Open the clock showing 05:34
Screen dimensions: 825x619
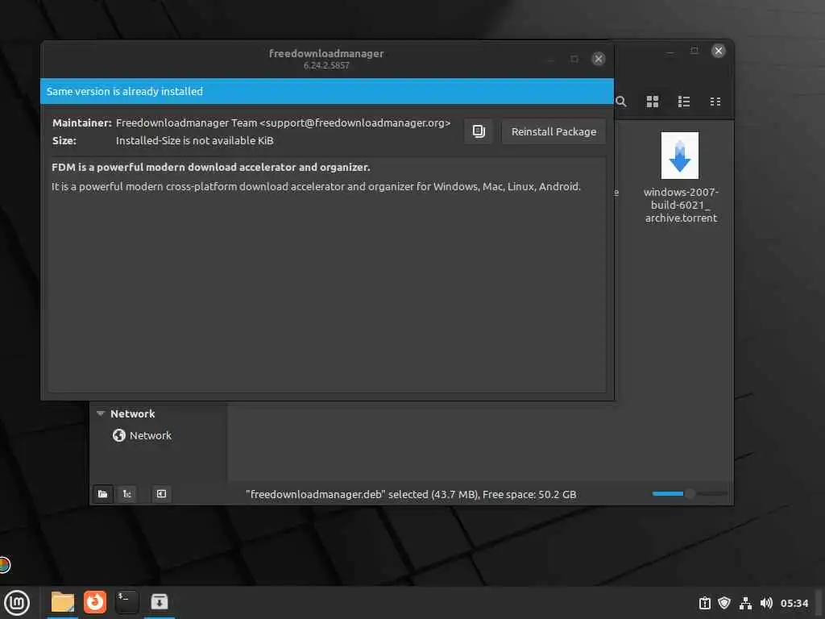tap(794, 603)
